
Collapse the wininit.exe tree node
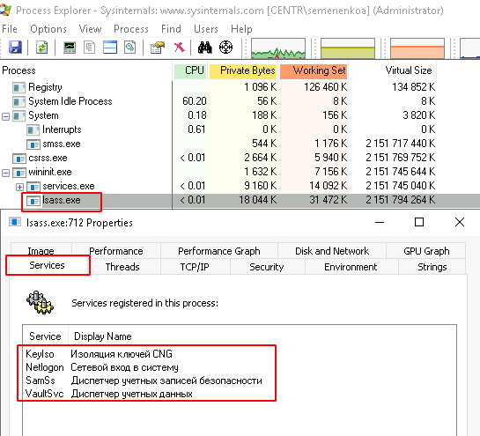tap(5, 173)
